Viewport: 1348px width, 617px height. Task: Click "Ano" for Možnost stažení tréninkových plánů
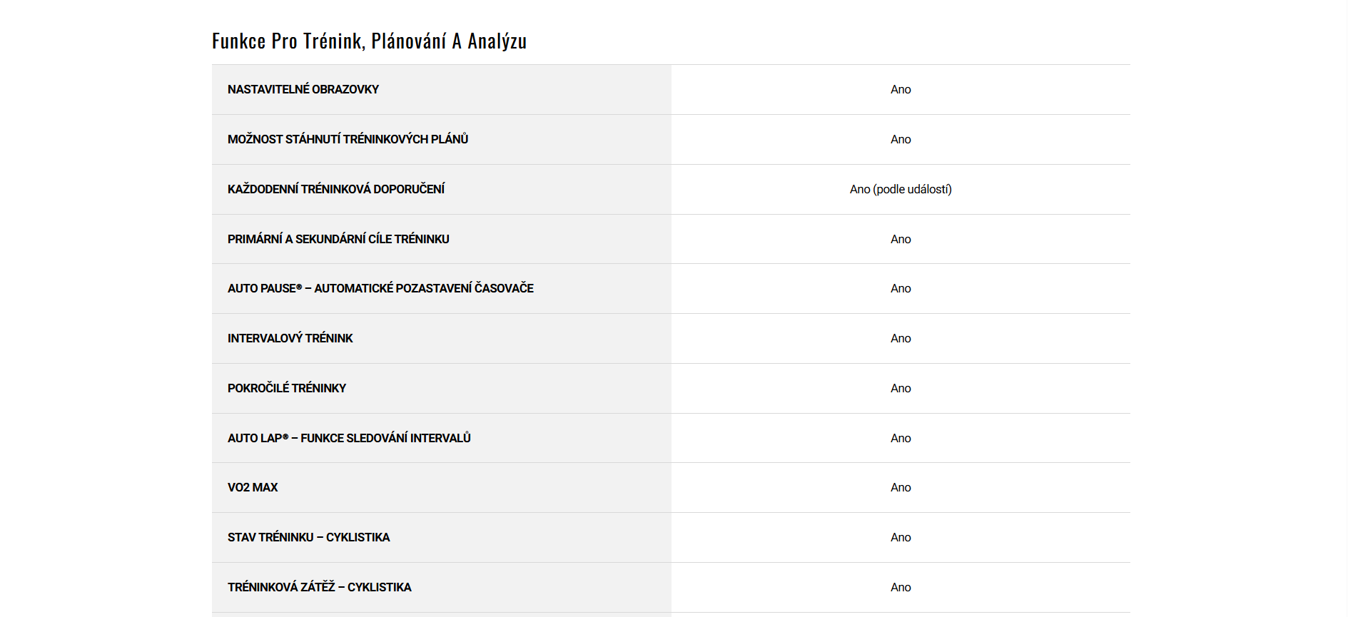901,140
